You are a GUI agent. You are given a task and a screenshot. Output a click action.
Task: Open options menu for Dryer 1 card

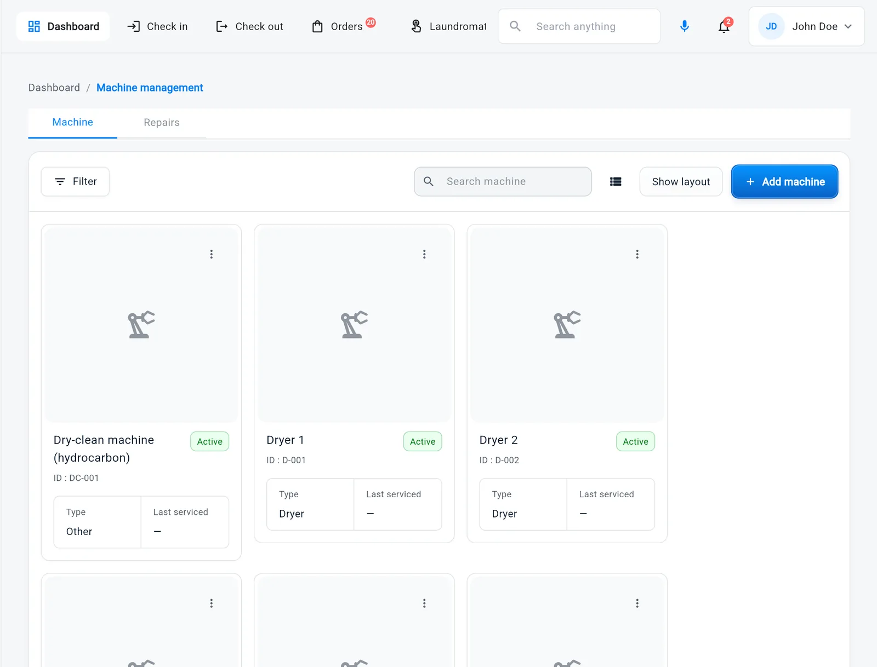click(424, 254)
